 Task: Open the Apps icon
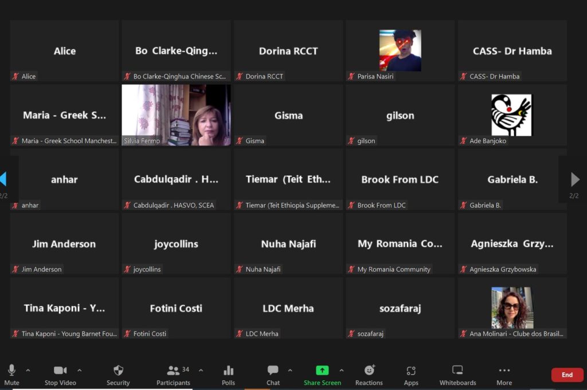[411, 375]
